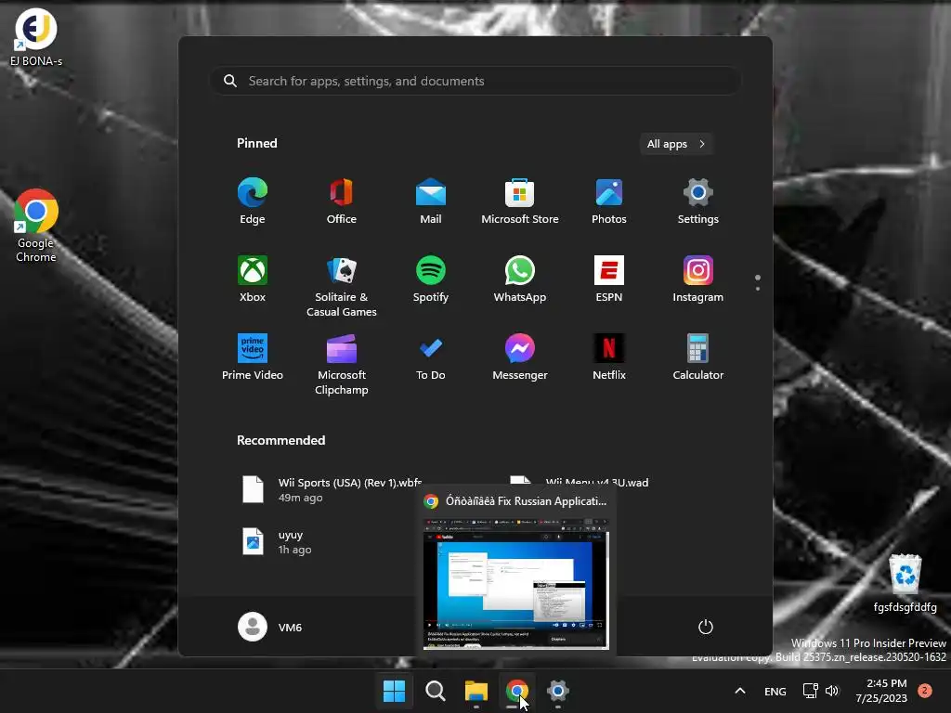The image size is (951, 713).
Task: Click the ENG language indicator
Action: point(775,691)
